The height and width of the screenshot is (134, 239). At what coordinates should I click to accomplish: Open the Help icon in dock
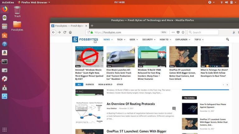[x=5, y=44]
